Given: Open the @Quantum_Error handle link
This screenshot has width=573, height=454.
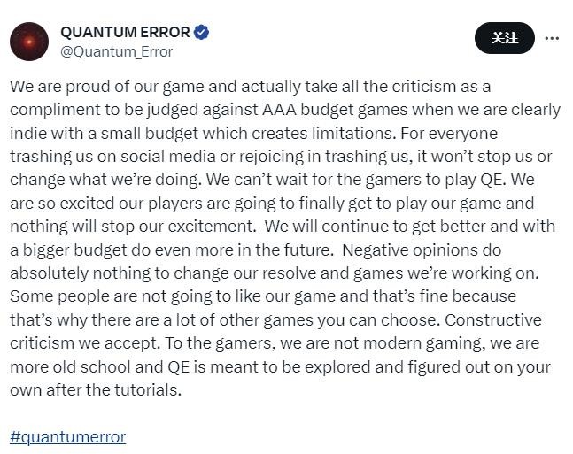Looking at the screenshot, I should pyautogui.click(x=116, y=52).
